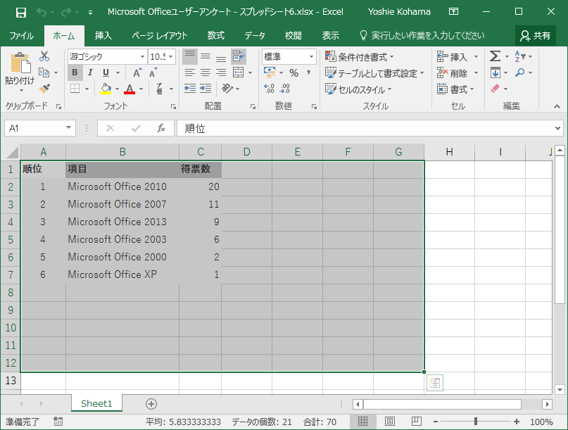Switch to the ページ レイアウト tab
568x430 pixels.
tap(159, 35)
